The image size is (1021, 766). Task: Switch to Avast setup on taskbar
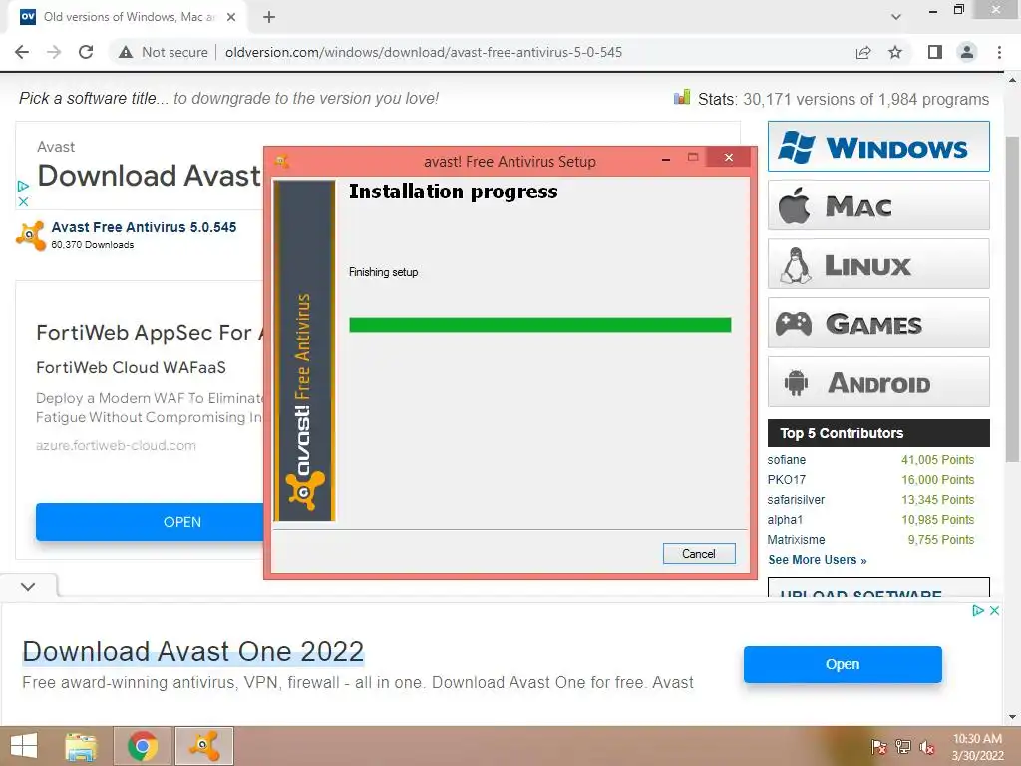pos(204,746)
